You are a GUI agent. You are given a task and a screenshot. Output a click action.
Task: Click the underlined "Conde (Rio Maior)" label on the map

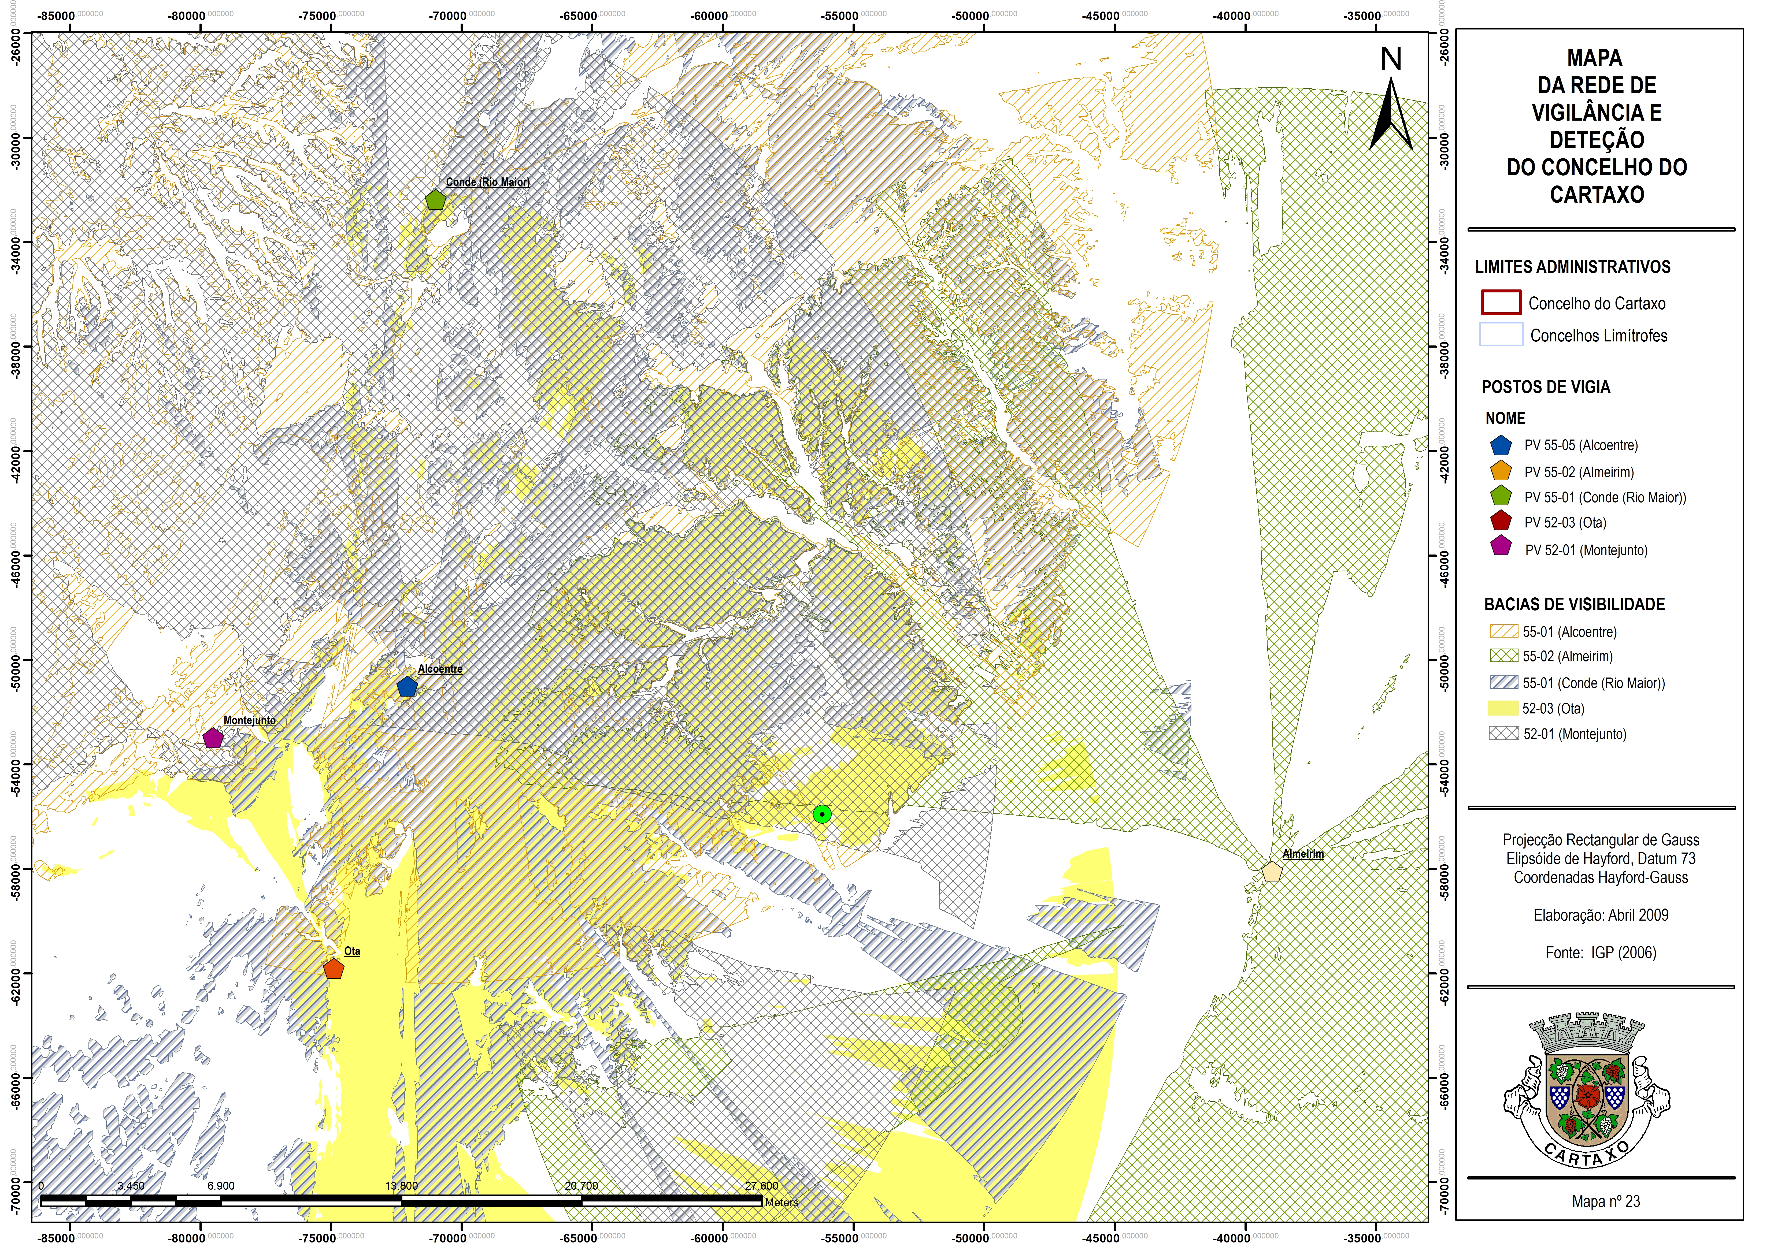[x=488, y=182]
